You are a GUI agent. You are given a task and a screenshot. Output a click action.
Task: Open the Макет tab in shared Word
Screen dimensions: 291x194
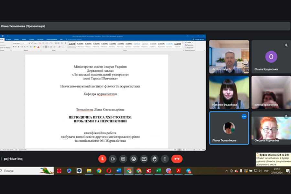point(24,39)
